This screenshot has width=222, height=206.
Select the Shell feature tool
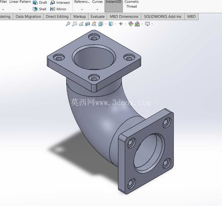(x=39, y=9)
